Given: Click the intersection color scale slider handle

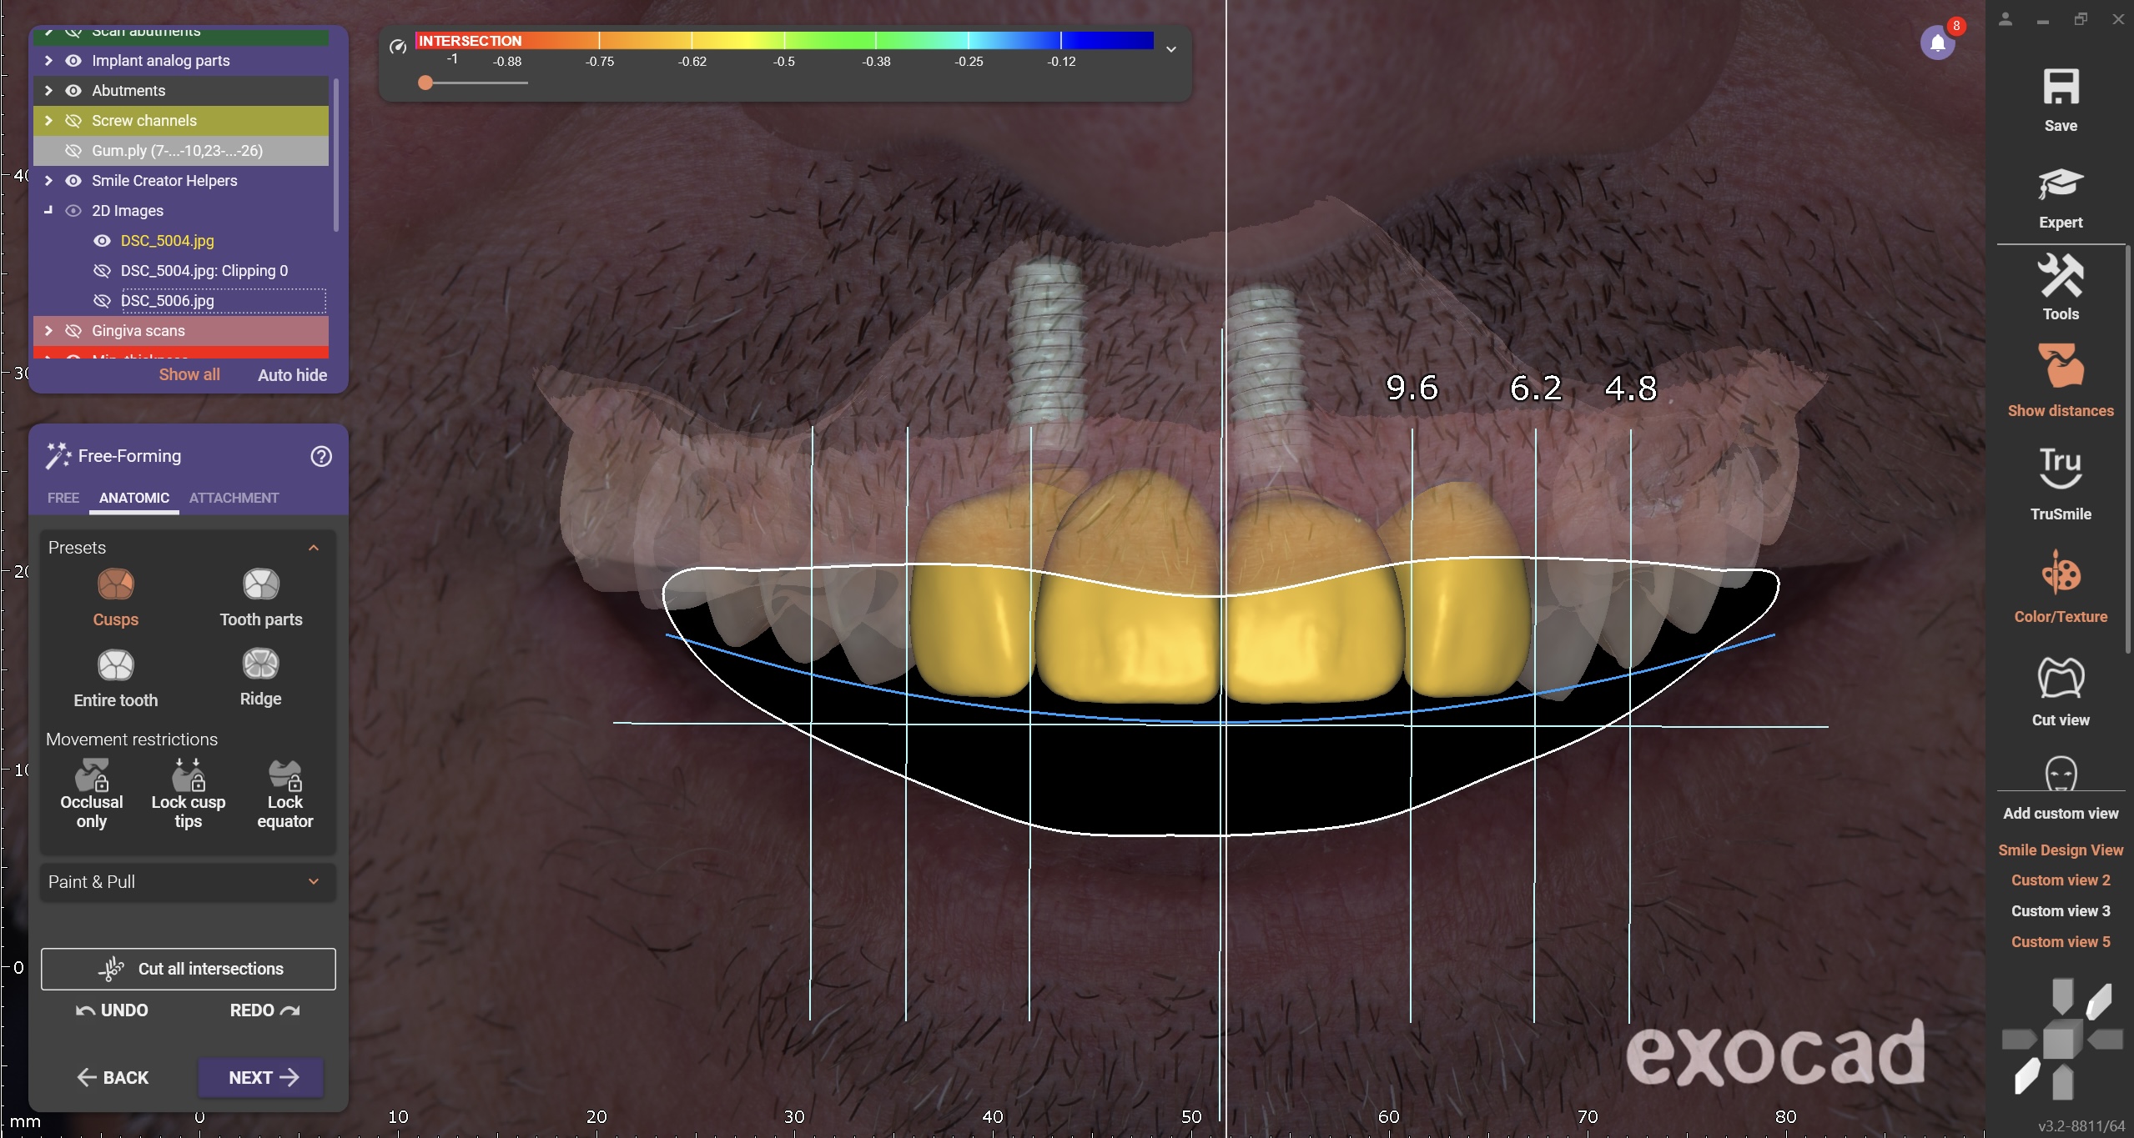Looking at the screenshot, I should tap(425, 83).
